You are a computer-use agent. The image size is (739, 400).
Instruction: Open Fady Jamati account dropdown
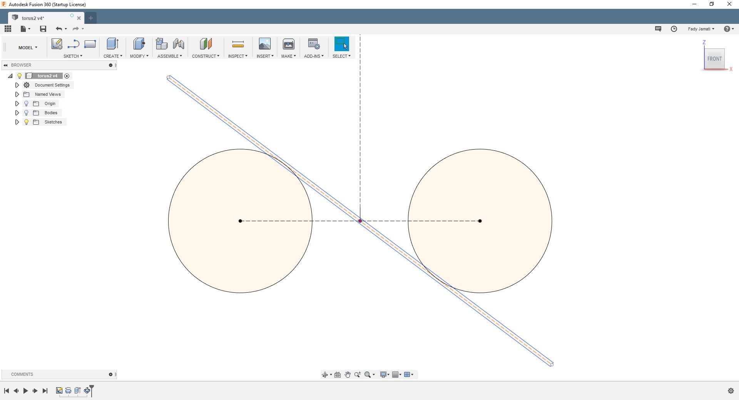(x=701, y=29)
